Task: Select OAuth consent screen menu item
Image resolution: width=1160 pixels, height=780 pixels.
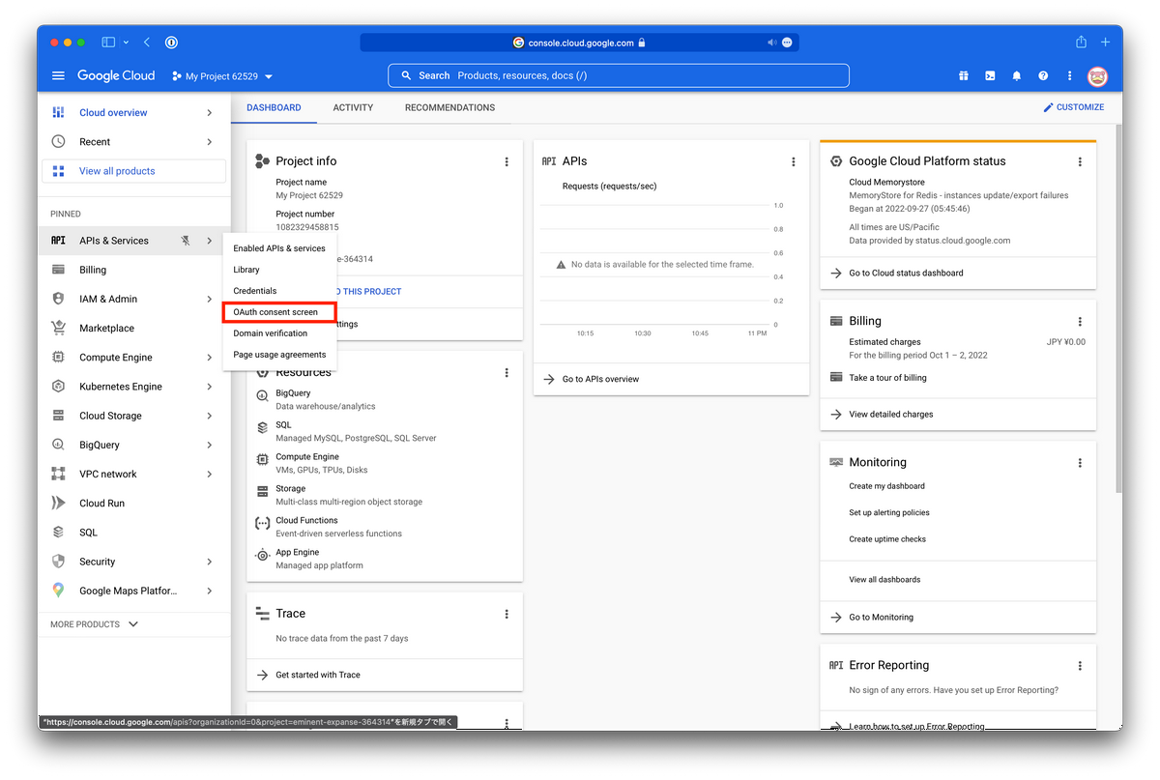Action: point(279,312)
